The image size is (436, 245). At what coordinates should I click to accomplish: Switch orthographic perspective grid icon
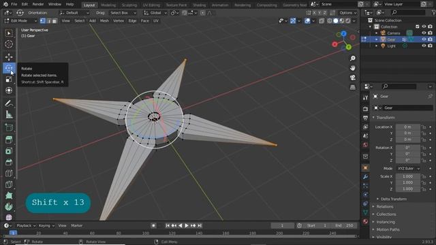(353, 87)
